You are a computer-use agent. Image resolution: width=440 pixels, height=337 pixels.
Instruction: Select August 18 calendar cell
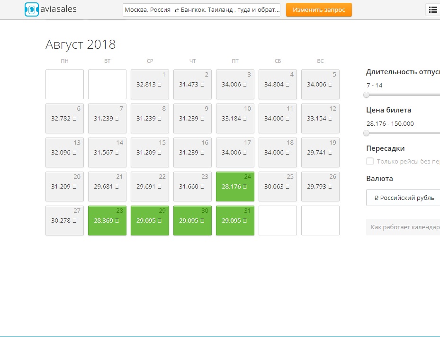pos(278,152)
